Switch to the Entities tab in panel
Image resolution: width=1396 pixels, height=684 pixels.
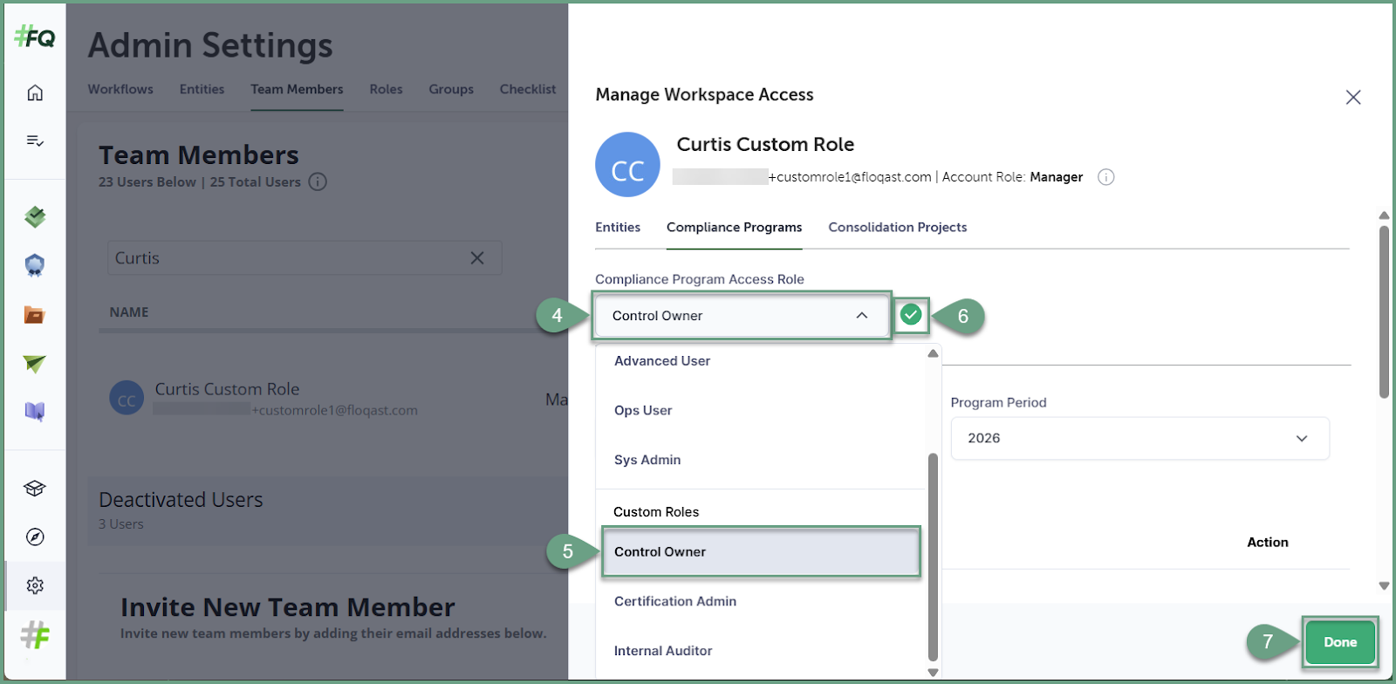point(618,228)
